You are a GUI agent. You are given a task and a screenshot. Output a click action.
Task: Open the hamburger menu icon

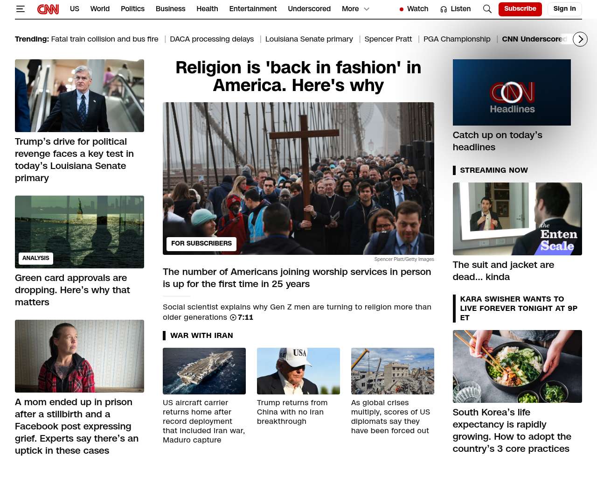point(20,9)
